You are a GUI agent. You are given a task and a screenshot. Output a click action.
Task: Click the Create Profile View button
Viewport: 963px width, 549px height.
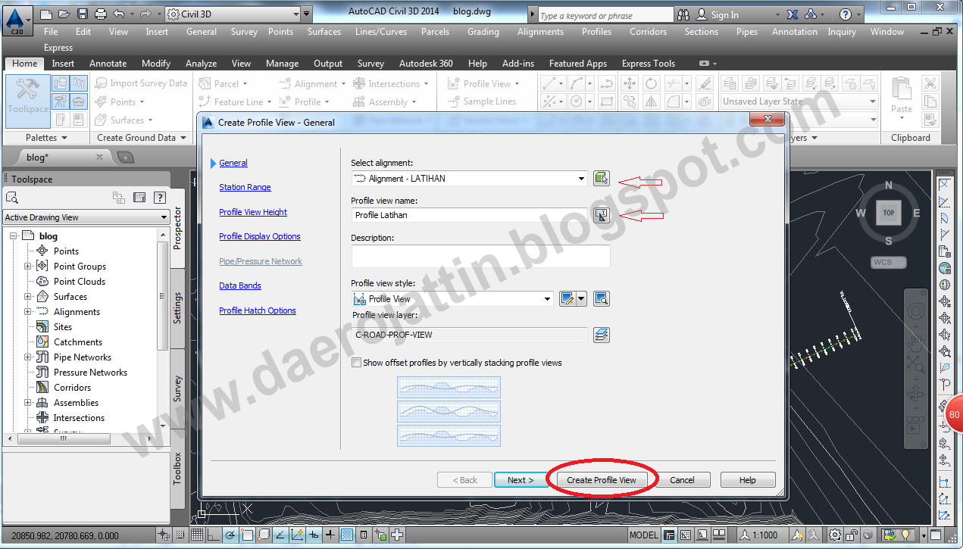coord(602,480)
